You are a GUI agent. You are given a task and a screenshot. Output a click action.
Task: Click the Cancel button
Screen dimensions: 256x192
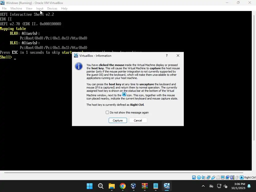pyautogui.click(x=138, y=120)
